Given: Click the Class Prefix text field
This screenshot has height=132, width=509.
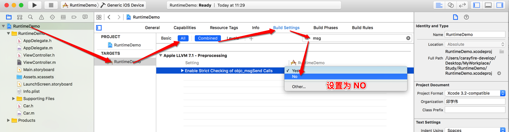Looking at the screenshot, I should pos(475,110).
